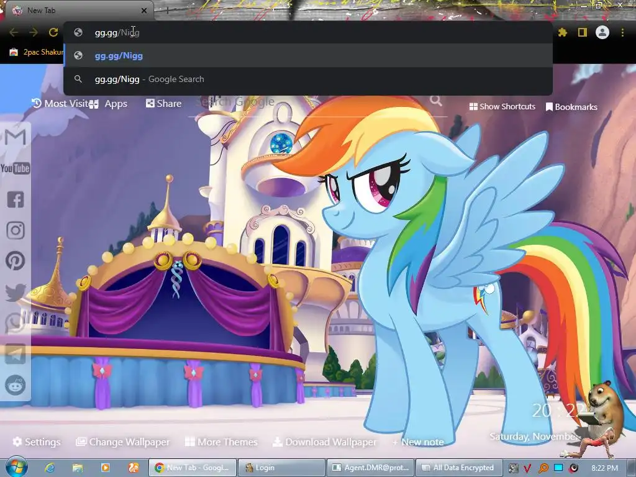Click the orange magnifier tray icon
This screenshot has width=636, height=477.
pos(543,468)
